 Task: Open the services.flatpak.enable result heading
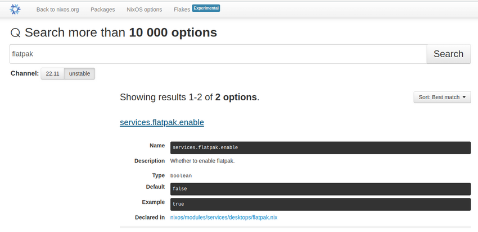coord(162,122)
